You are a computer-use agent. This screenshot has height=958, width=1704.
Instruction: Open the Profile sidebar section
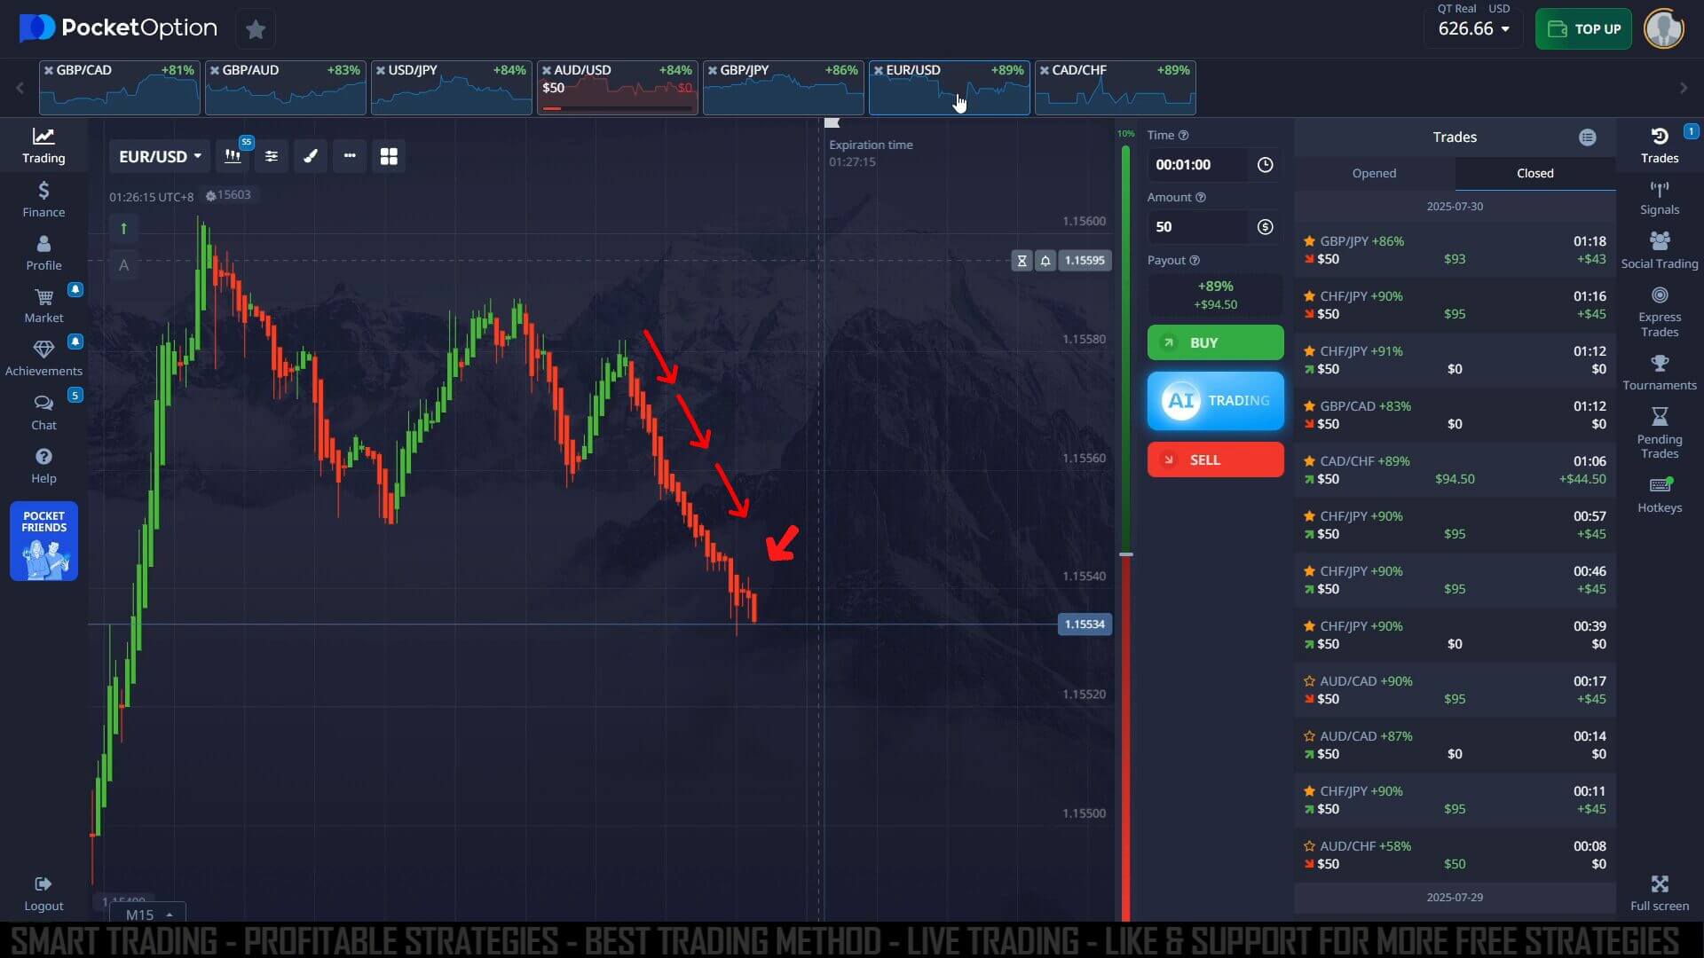(43, 253)
